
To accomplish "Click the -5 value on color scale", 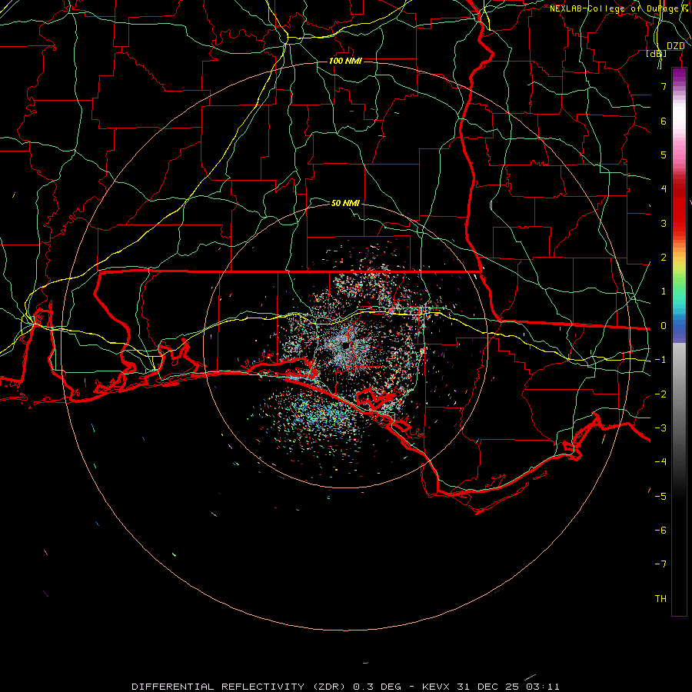I will pyautogui.click(x=660, y=497).
